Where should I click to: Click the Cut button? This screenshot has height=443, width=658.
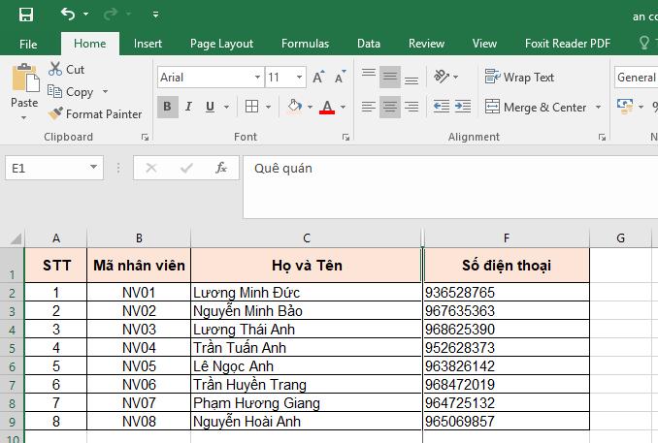[x=67, y=69]
